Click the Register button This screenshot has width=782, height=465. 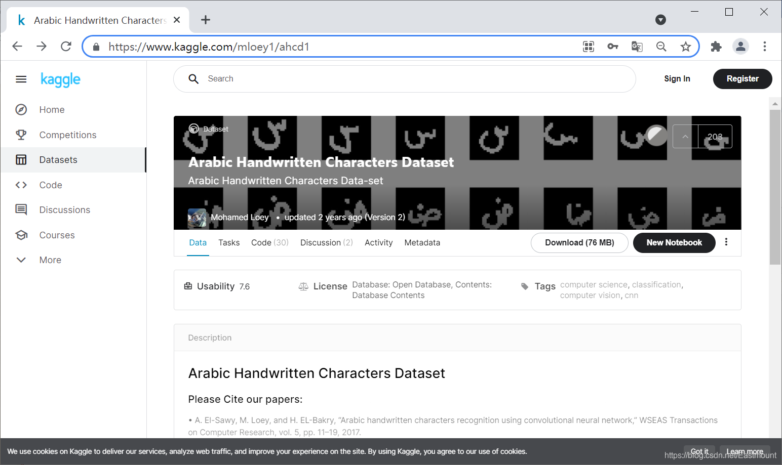coord(742,79)
